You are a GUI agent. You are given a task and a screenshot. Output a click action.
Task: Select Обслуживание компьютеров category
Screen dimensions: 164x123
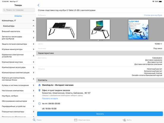tap(18, 101)
